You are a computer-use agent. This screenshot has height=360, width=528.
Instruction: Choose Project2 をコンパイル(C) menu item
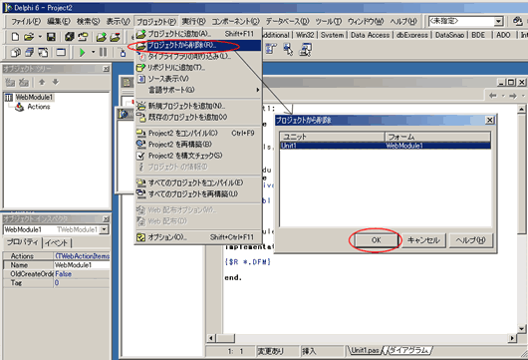click(x=198, y=134)
